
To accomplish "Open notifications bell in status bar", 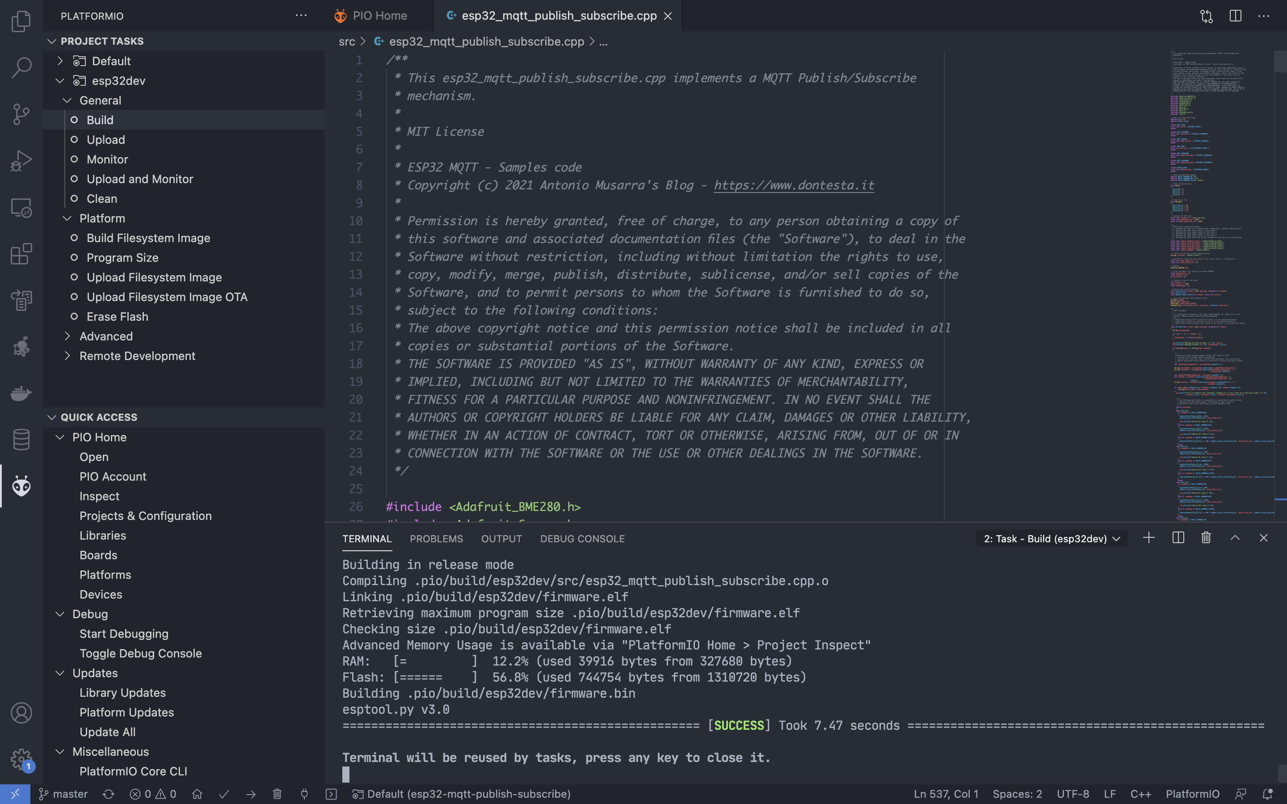I will pos(1268,794).
